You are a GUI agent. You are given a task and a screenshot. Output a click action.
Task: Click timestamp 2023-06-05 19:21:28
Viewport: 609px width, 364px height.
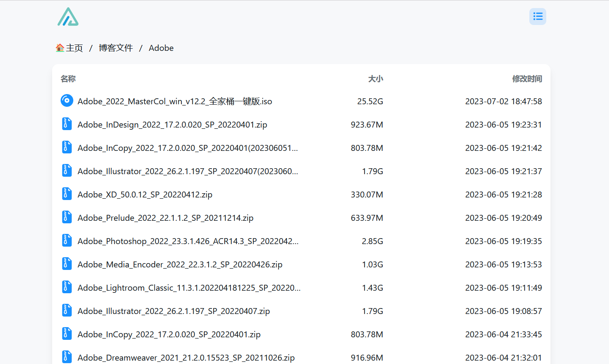503,195
